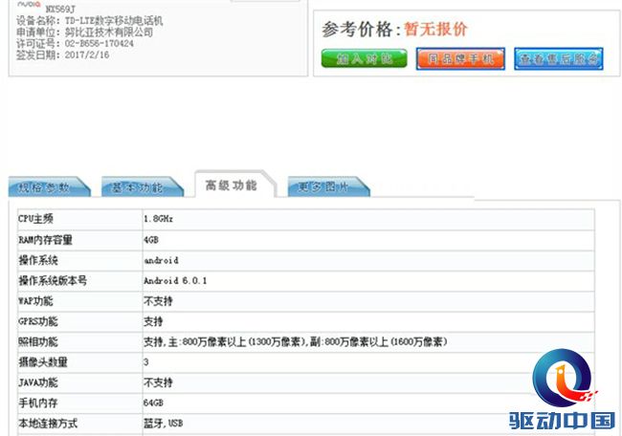Click the green 加入对比 button
Image resolution: width=622 pixels, height=436 pixels.
click(x=365, y=58)
